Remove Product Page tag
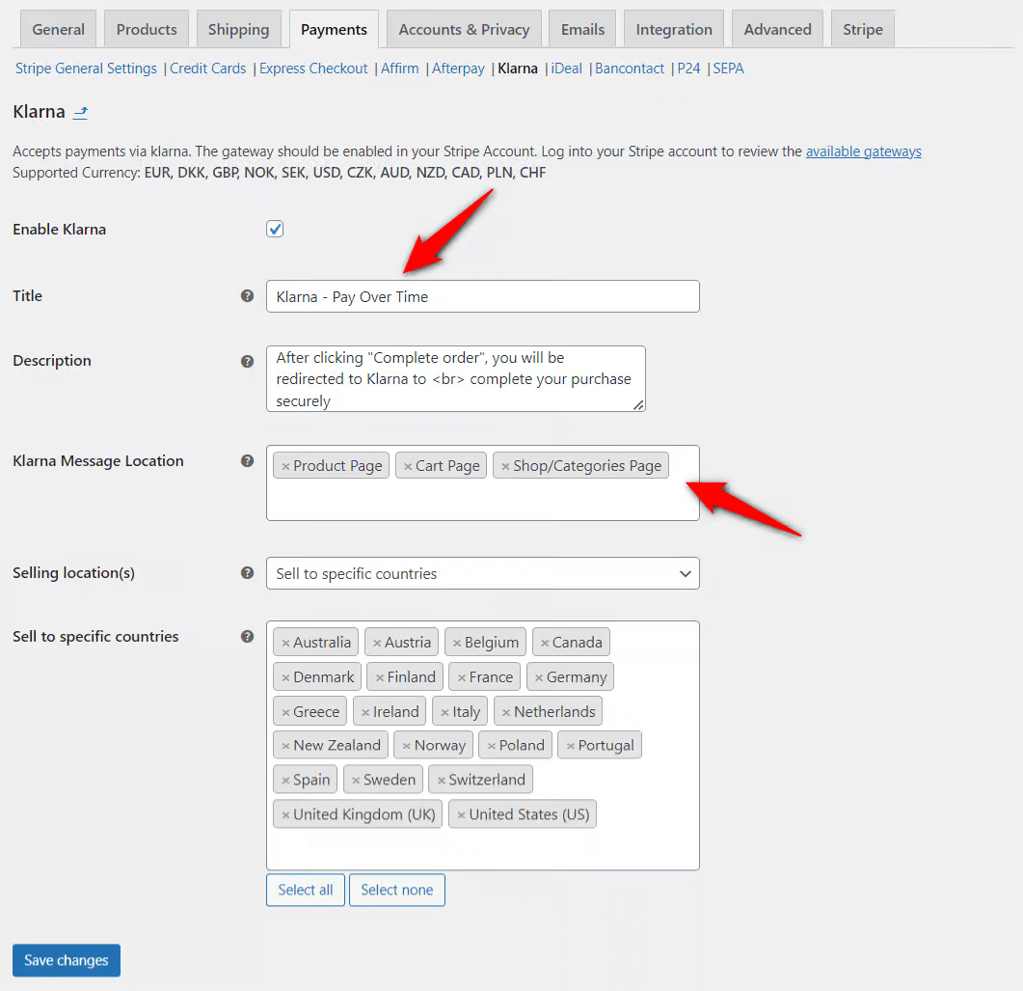The width and height of the screenshot is (1023, 991). 285,467
